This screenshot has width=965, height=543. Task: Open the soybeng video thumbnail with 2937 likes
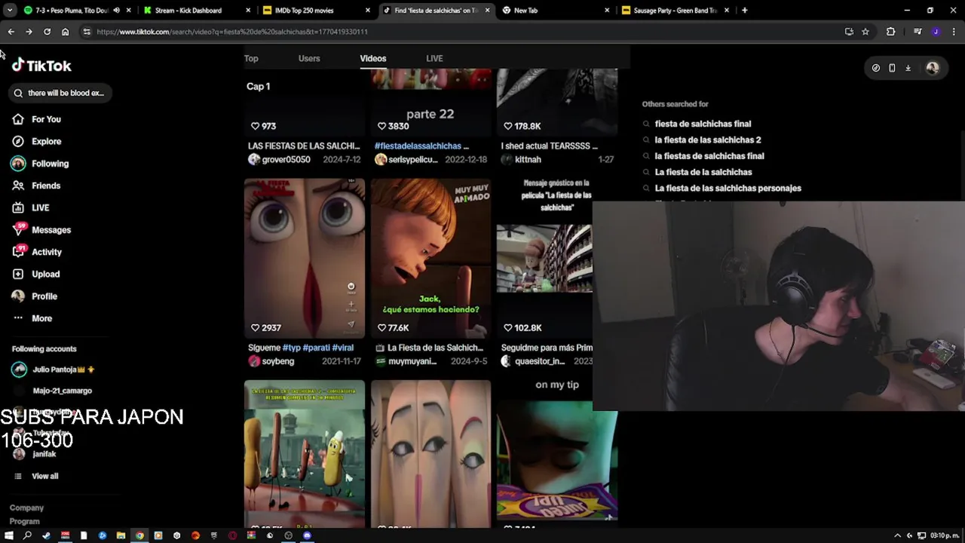click(304, 258)
